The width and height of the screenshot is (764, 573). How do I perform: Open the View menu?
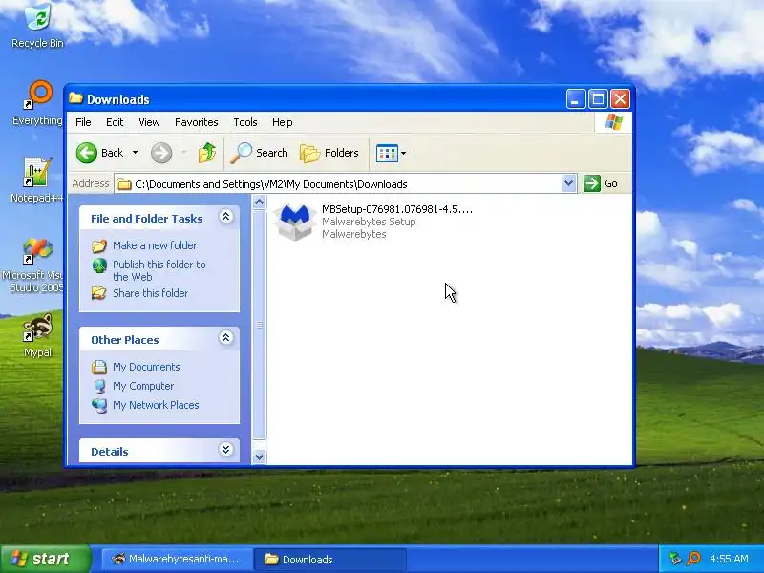149,122
